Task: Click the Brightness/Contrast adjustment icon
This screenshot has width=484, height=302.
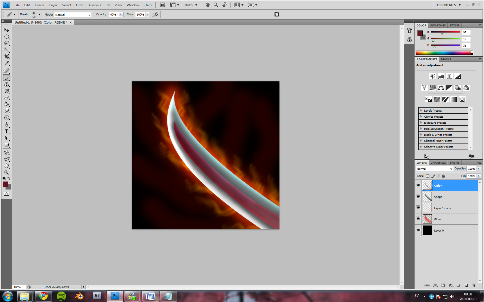Action: point(432,76)
